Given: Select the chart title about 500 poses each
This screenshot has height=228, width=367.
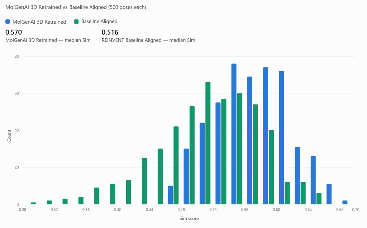Looking at the screenshot, I should click(76, 7).
